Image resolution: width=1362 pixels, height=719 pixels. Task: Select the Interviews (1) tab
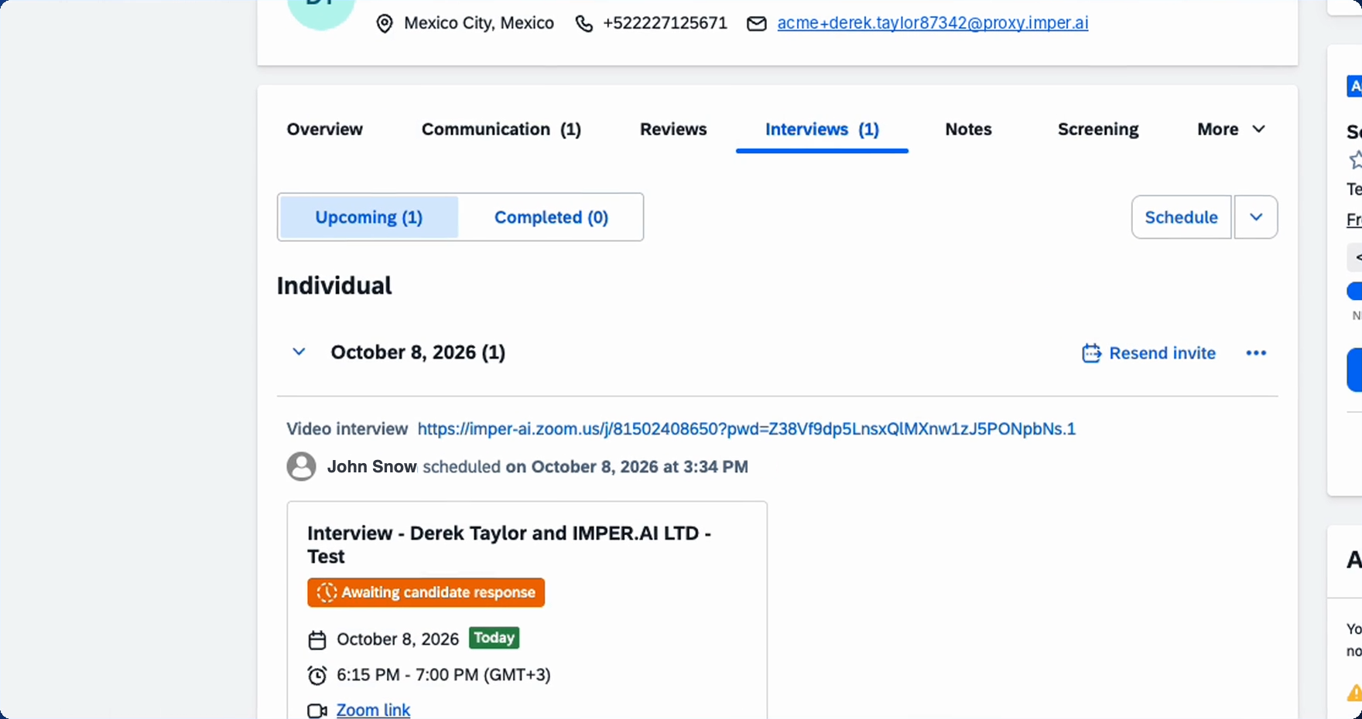pos(822,129)
